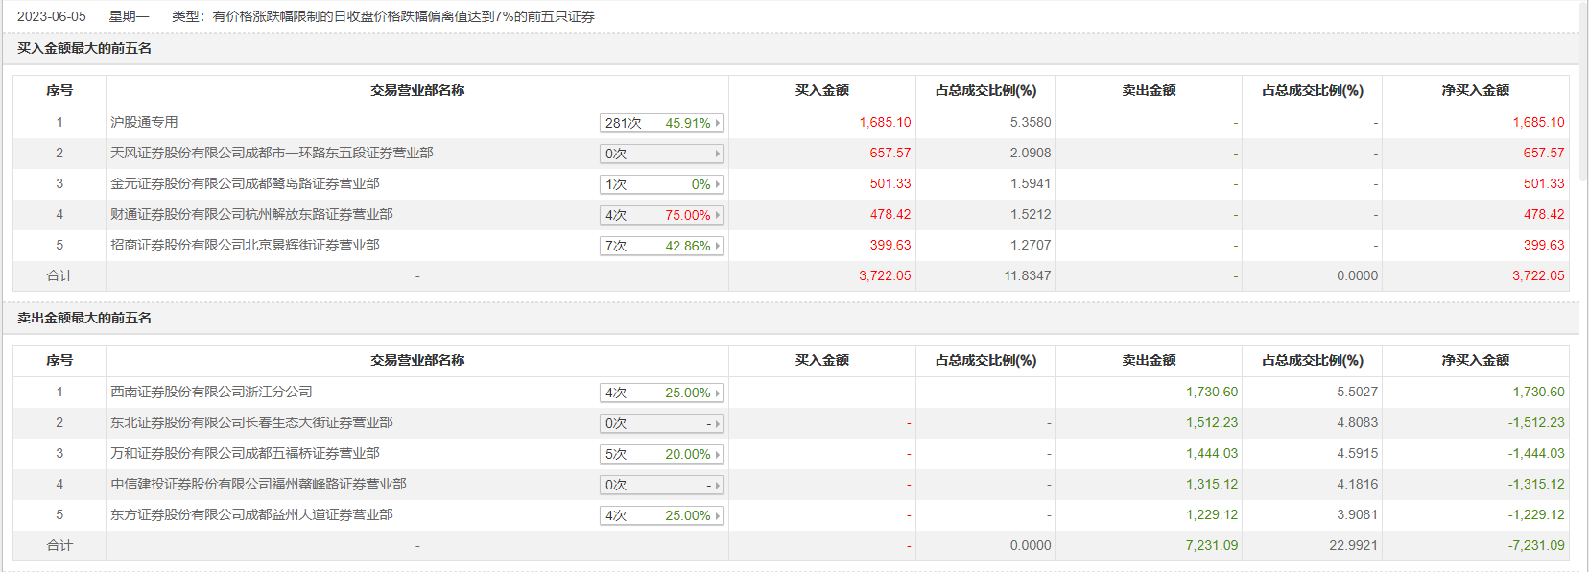Click 东方证券成都益州大道证券营业部 link
This screenshot has width=1589, height=572.
tap(251, 514)
